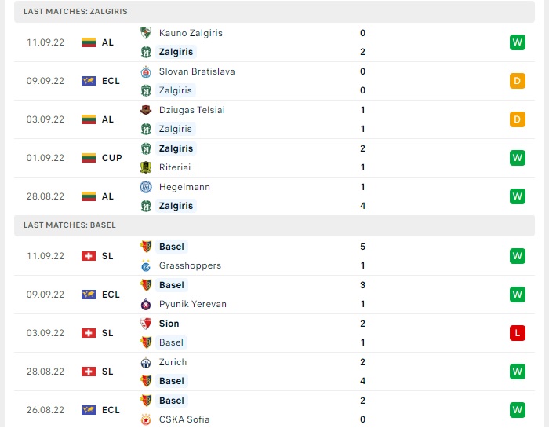Click the orange D badge for Dziugas Telsiai match
Screen dimensions: 549x432
coord(518,119)
